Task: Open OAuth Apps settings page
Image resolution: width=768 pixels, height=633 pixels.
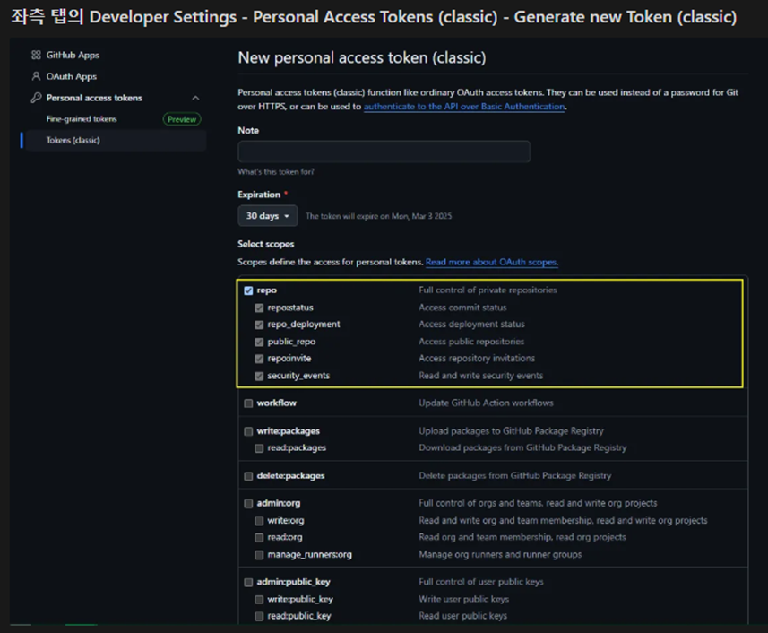Action: click(x=72, y=76)
